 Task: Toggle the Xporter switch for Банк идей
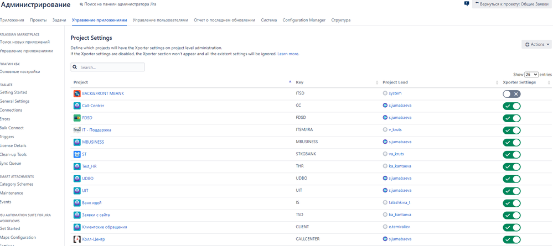511,203
